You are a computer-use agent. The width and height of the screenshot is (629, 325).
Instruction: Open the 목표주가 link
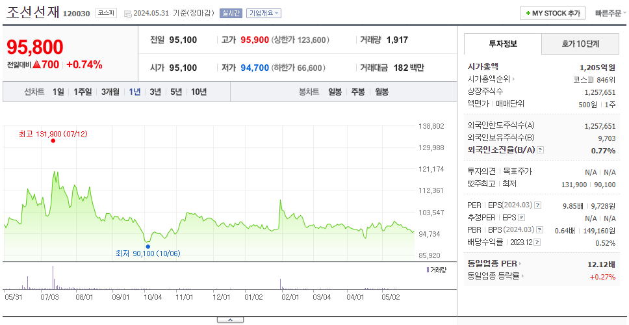[517, 172]
